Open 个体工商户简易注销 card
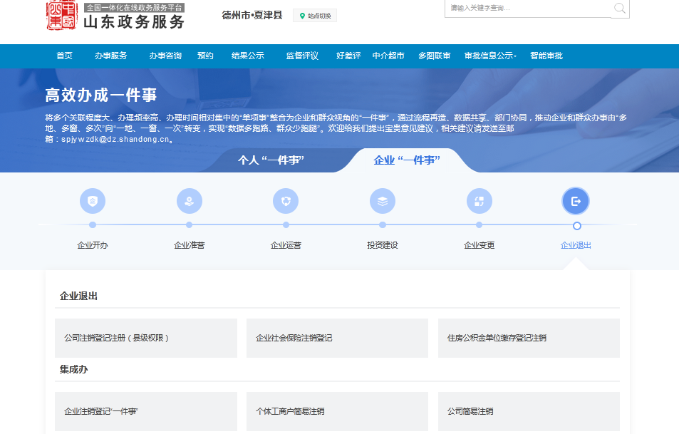 coord(337,411)
